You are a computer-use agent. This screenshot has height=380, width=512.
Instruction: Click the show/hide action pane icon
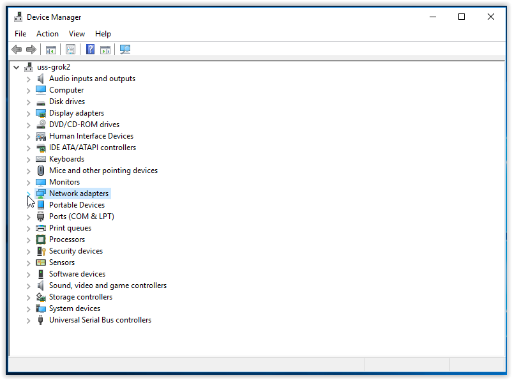(x=105, y=50)
